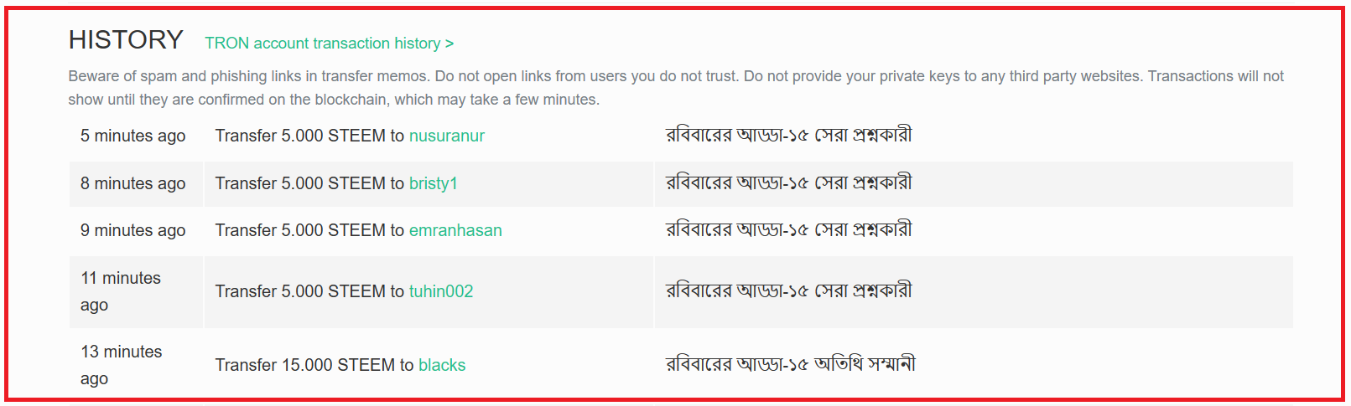Click the '9 minutes ago' timestamp
Screen dimensions: 1351x406
pos(133,230)
